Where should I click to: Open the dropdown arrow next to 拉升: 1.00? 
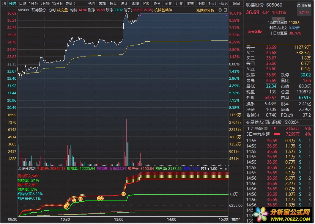click(x=221, y=169)
